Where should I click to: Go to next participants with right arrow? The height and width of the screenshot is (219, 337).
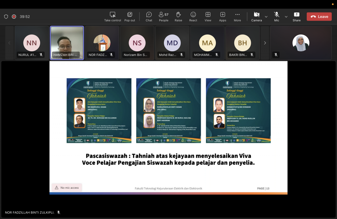265,43
